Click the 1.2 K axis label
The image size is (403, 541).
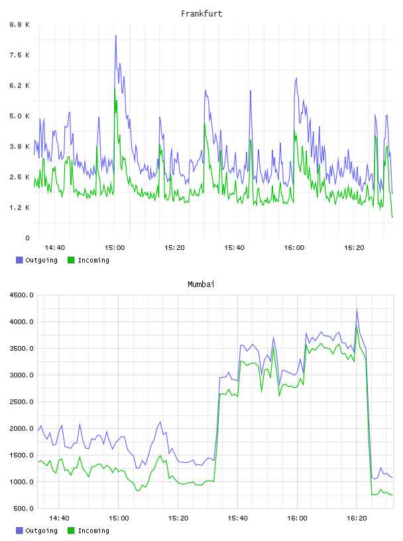point(19,208)
